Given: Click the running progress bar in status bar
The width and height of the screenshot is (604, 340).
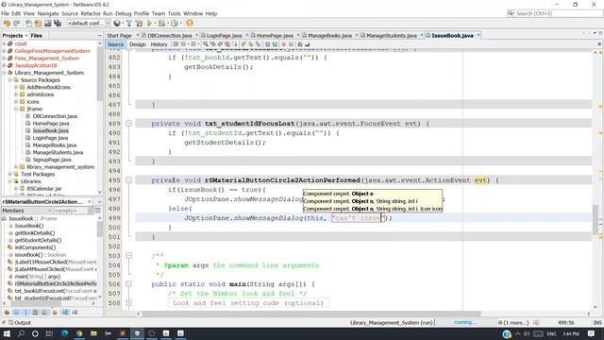Looking at the screenshot, I should click(x=464, y=323).
